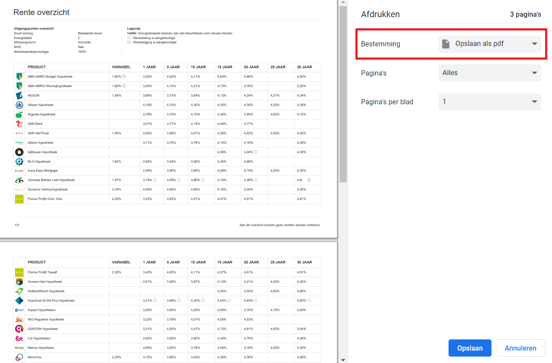Image resolution: width=552 pixels, height=363 pixels.
Task: Click the Rente overzicht heading
Action: click(41, 12)
